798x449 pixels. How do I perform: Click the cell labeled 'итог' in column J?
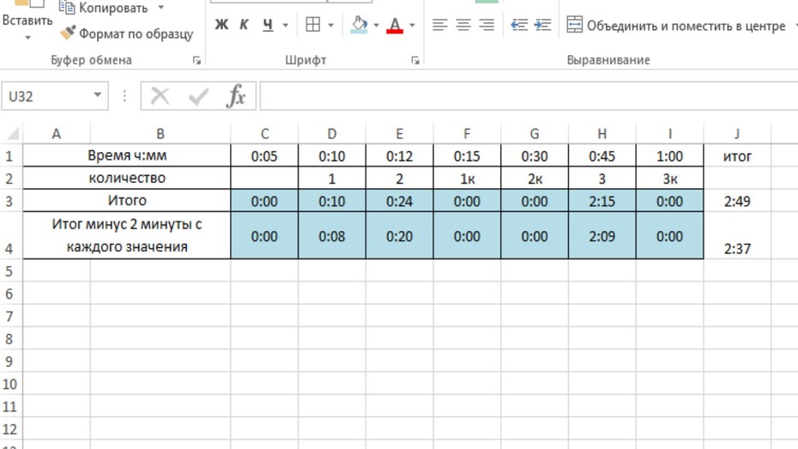click(x=737, y=155)
